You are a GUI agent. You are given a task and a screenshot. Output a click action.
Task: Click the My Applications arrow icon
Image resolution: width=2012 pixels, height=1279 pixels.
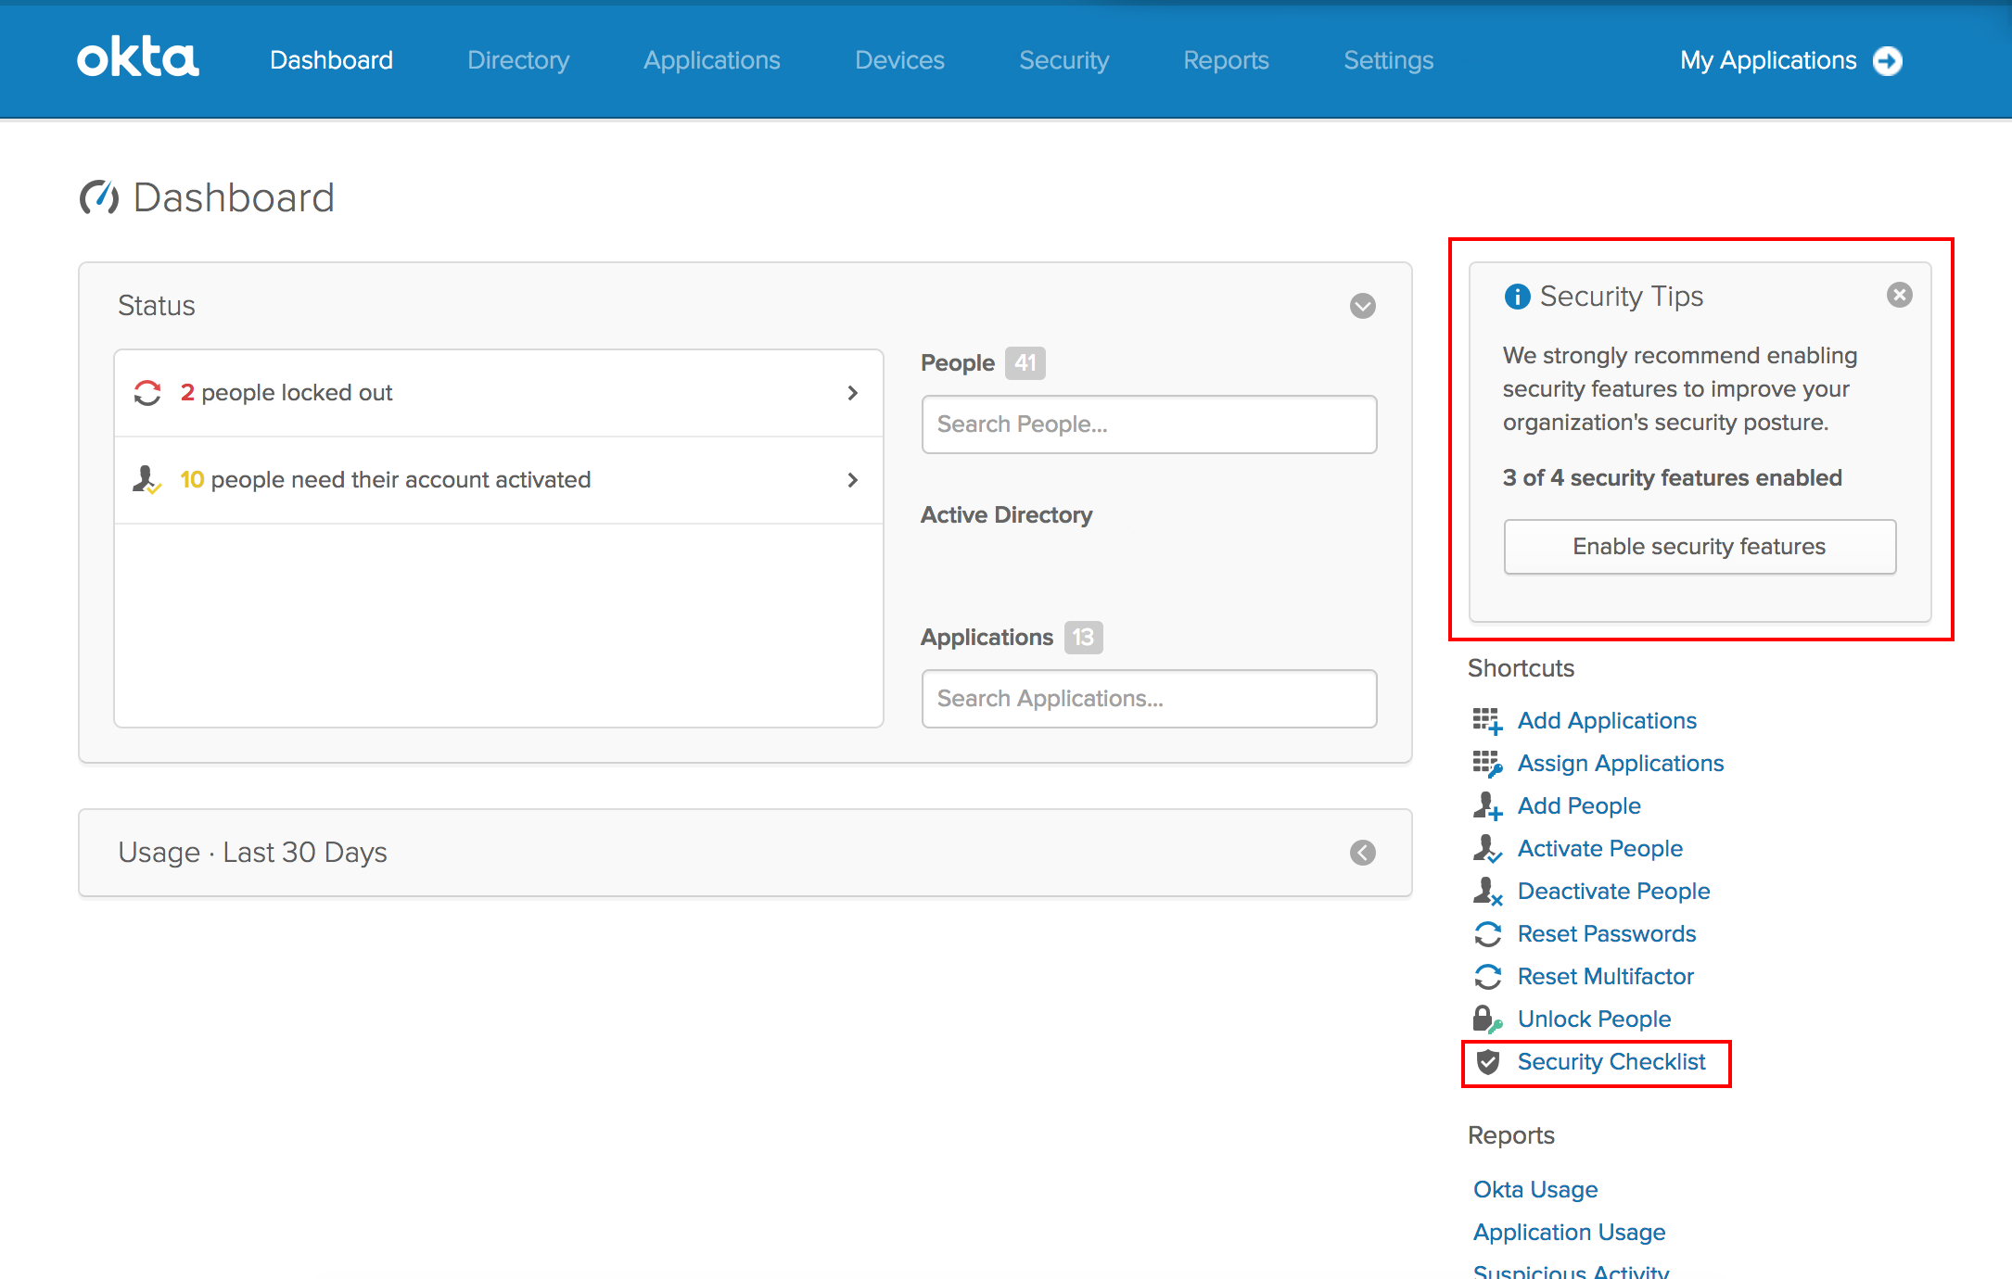pos(1887,61)
